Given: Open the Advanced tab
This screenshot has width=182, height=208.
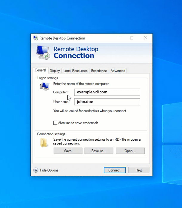Looking at the screenshot, I should click(x=118, y=71).
